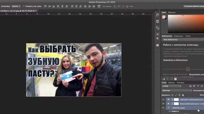Click Distribute right edges icon
Image resolution: width=204 pixels, height=114 pixels.
point(93,6)
